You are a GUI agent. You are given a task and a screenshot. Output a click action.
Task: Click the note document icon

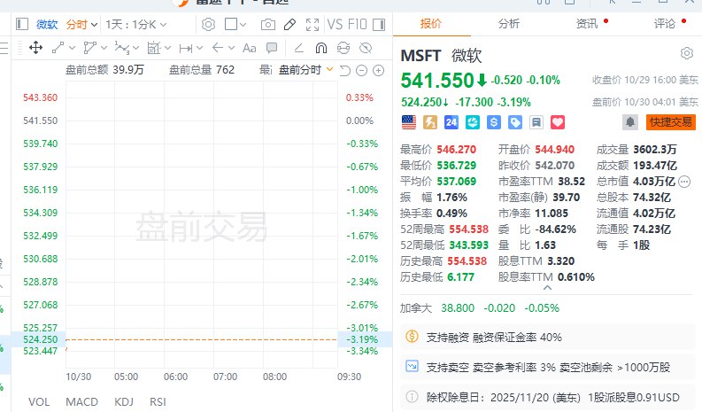(536, 122)
